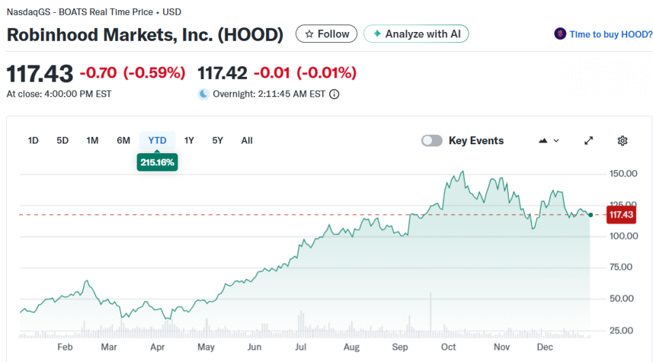
Task: Select the 1D time range
Action: pyautogui.click(x=33, y=141)
